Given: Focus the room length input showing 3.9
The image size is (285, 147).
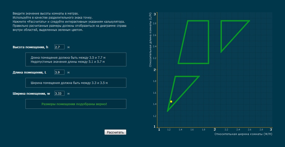Looking at the screenshot, I should (59, 72).
